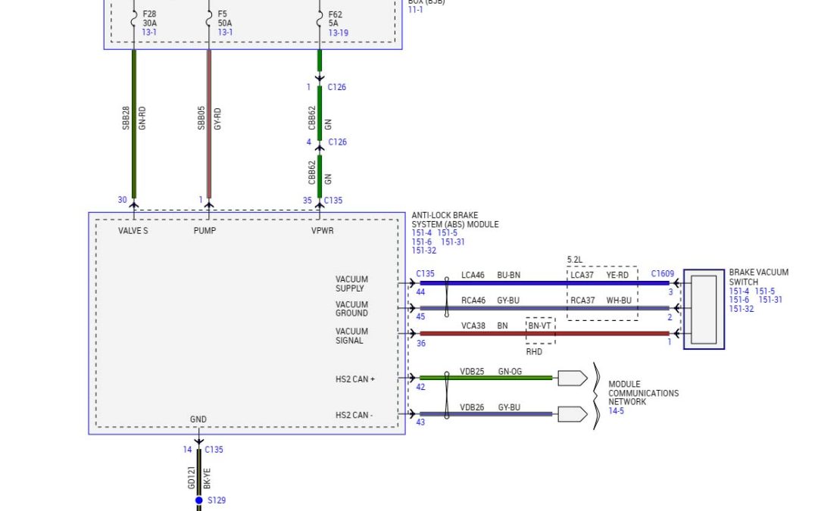
Task: Click the S129 splice label
Action: (x=216, y=500)
